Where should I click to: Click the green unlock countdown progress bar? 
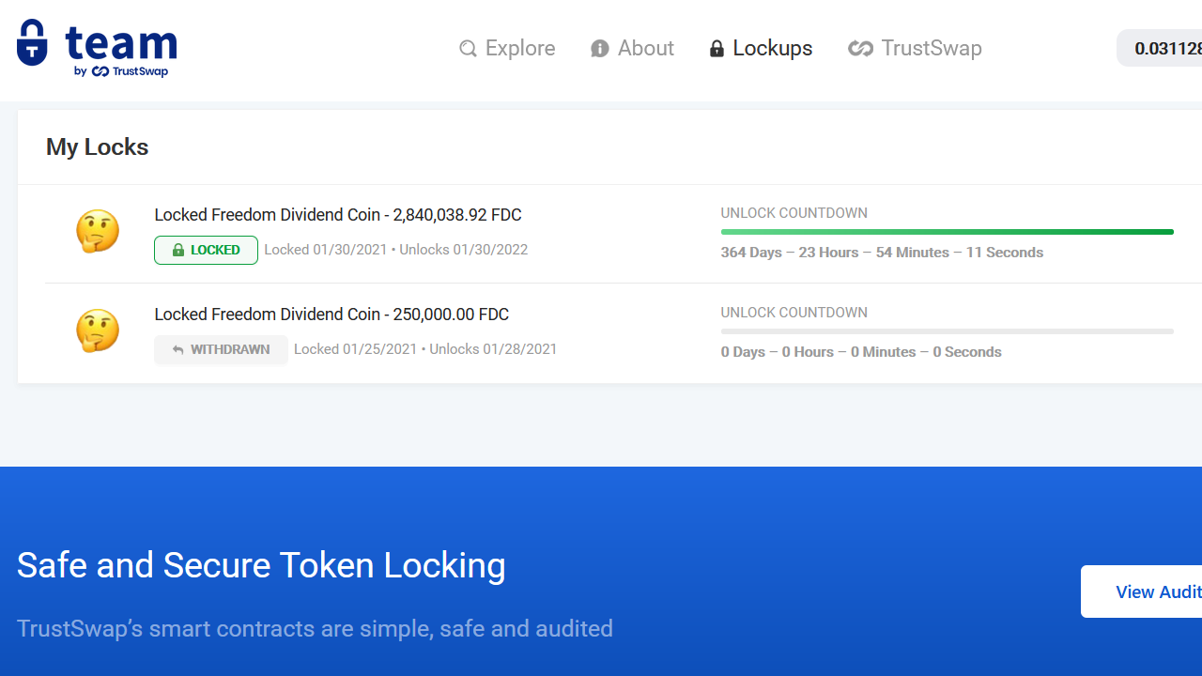tap(947, 232)
